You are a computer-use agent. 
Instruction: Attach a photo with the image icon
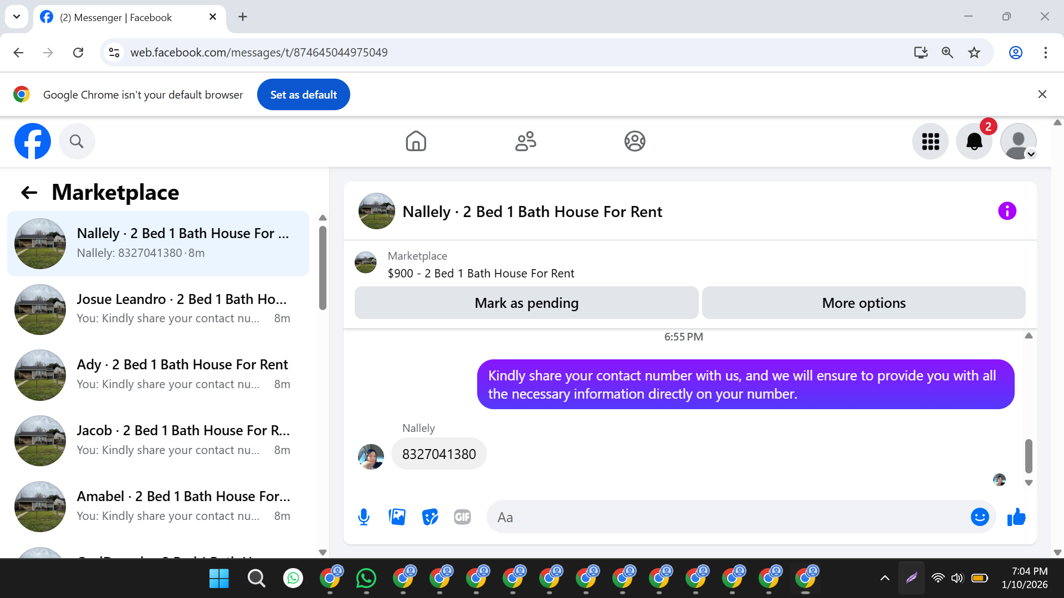(x=397, y=517)
